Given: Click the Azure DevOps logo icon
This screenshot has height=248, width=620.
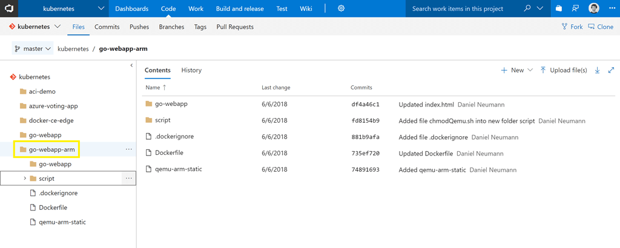Looking at the screenshot, I should (x=10, y=8).
